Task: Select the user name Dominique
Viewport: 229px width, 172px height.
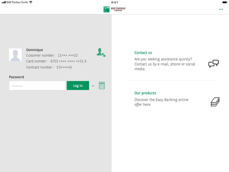Action: coord(35,50)
